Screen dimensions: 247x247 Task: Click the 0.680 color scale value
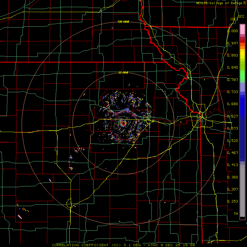[x=232, y=104]
